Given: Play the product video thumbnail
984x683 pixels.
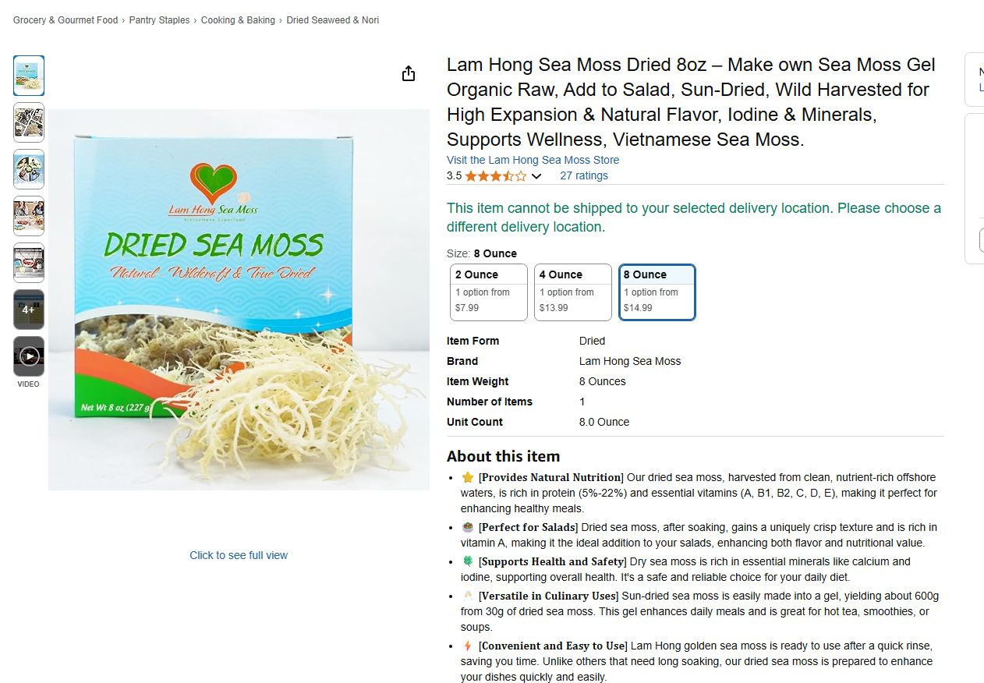Looking at the screenshot, I should [x=29, y=356].
